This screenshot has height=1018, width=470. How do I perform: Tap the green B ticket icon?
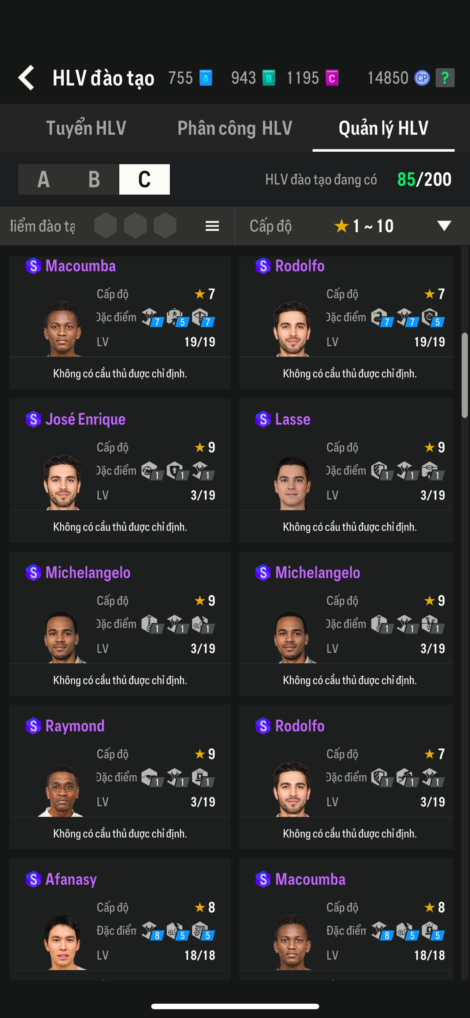click(x=269, y=78)
